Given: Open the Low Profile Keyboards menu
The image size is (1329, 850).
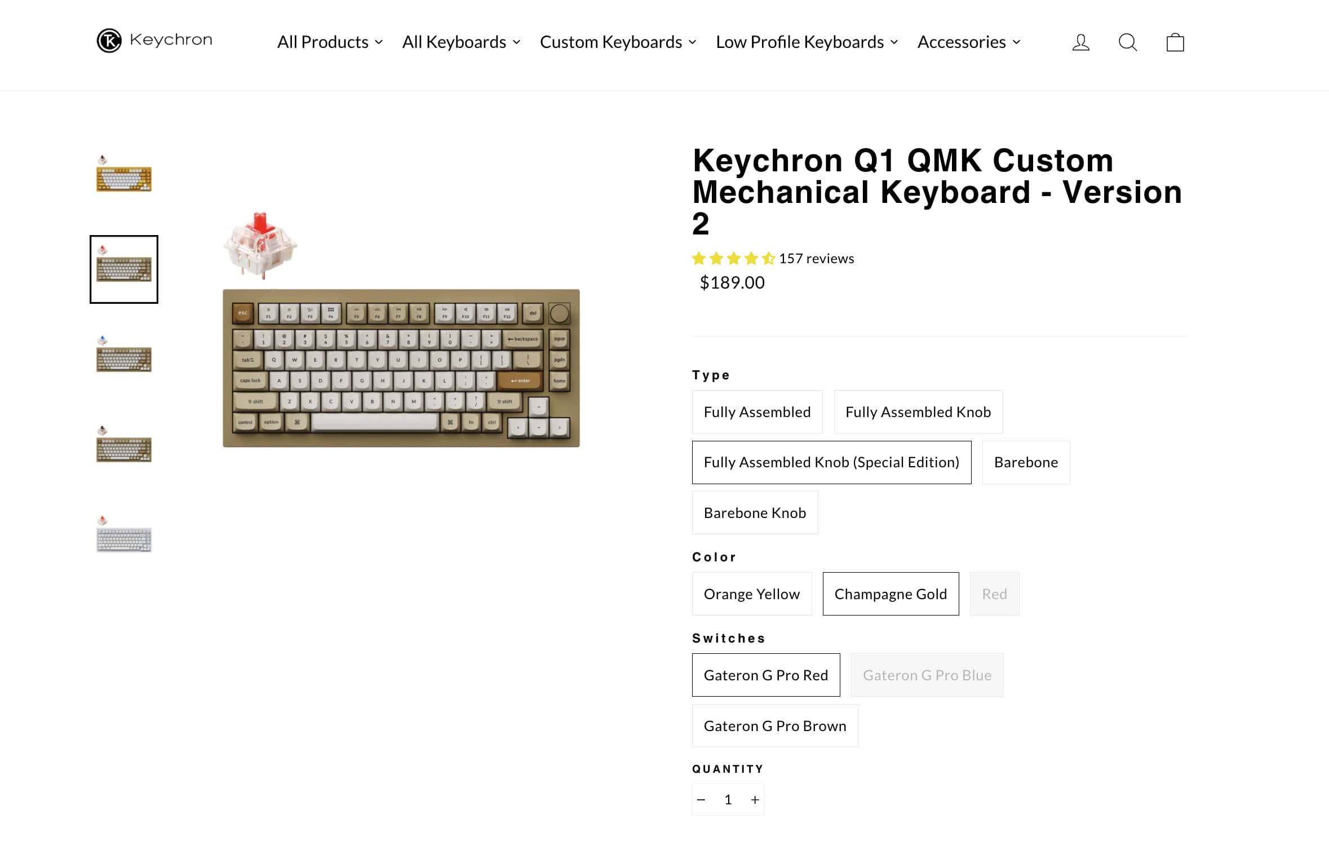Looking at the screenshot, I should pyautogui.click(x=807, y=42).
